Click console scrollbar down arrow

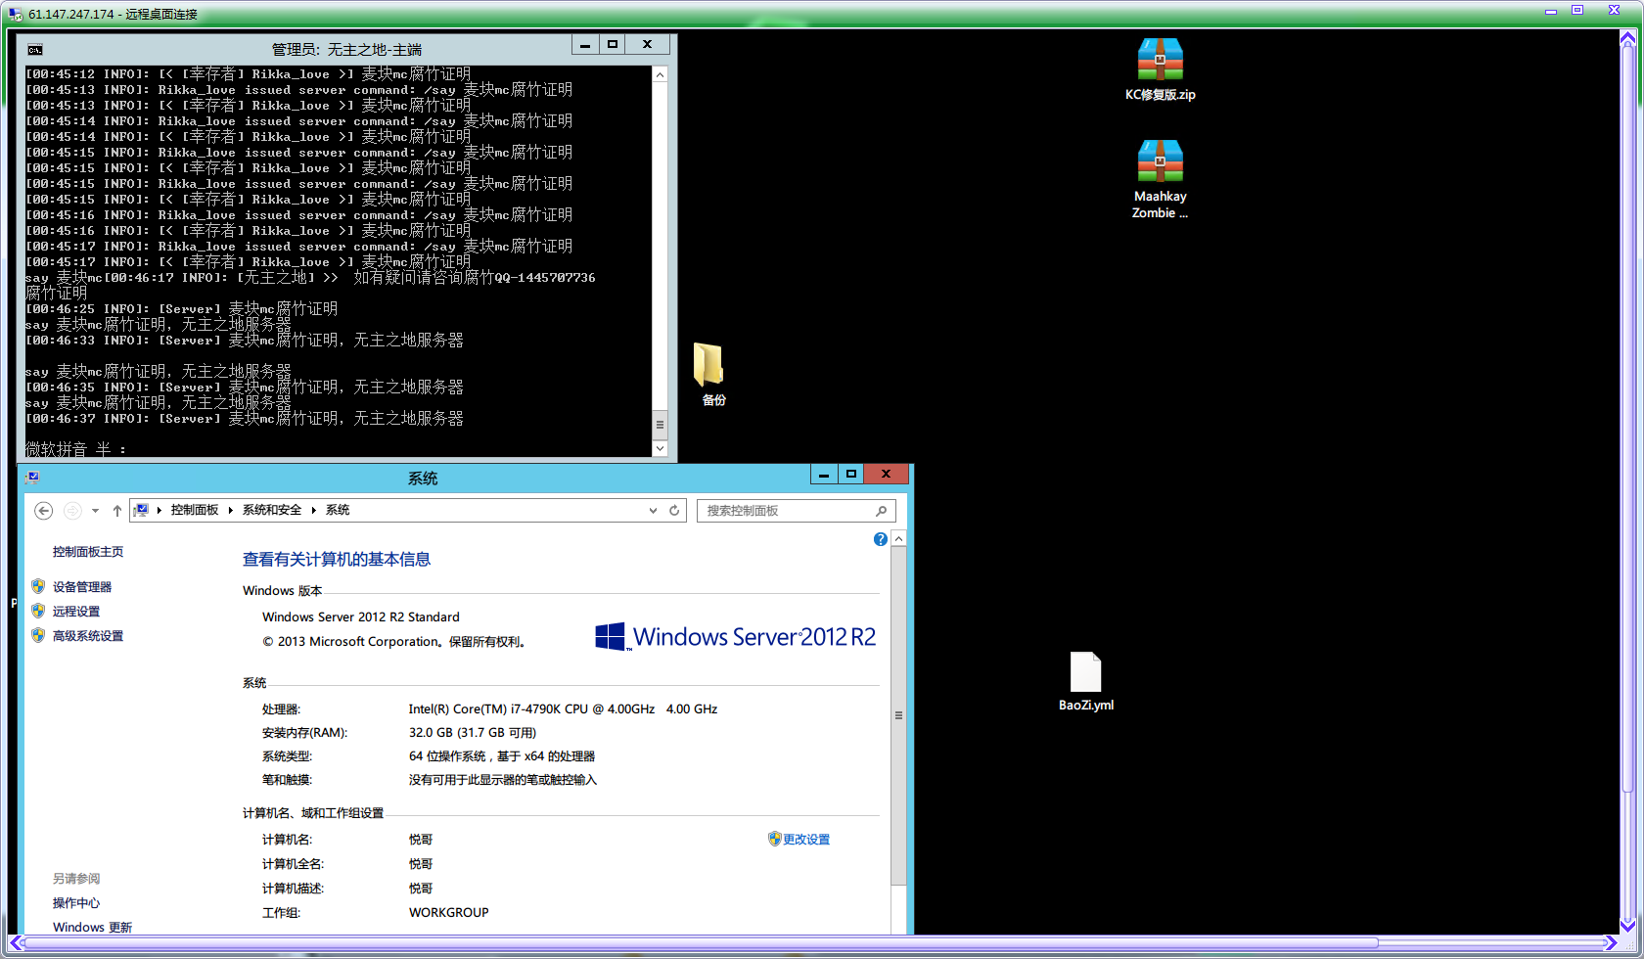(660, 448)
